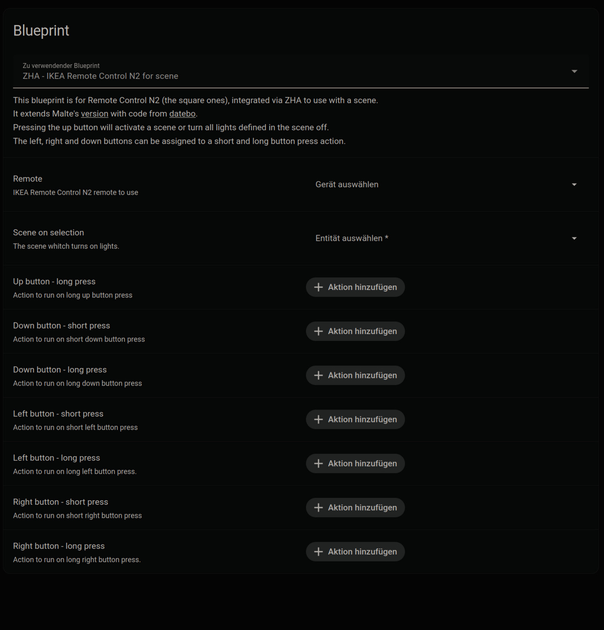Open the datebo link
This screenshot has height=630, width=604.
point(182,114)
